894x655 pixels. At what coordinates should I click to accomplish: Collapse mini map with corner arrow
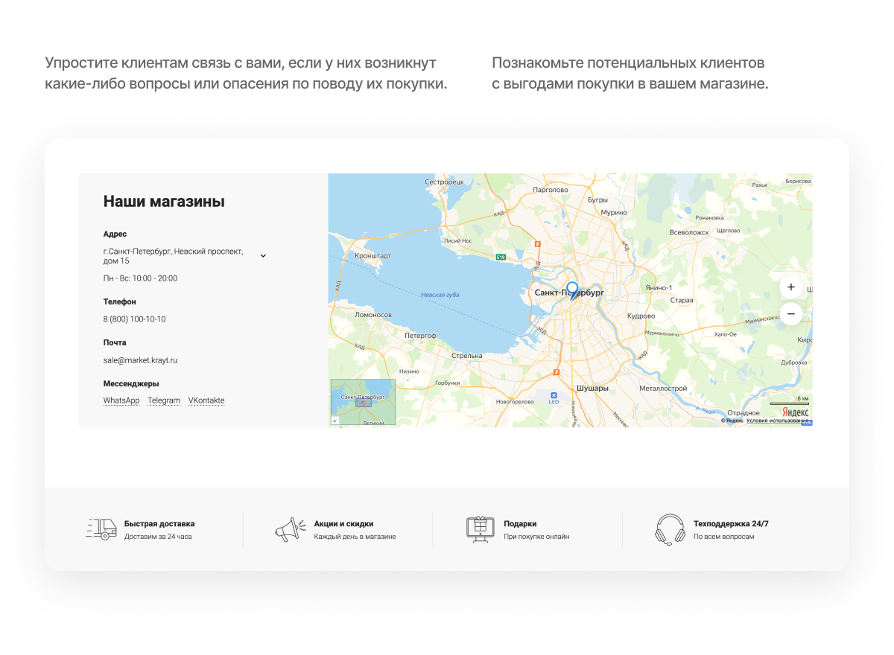pos(335,421)
